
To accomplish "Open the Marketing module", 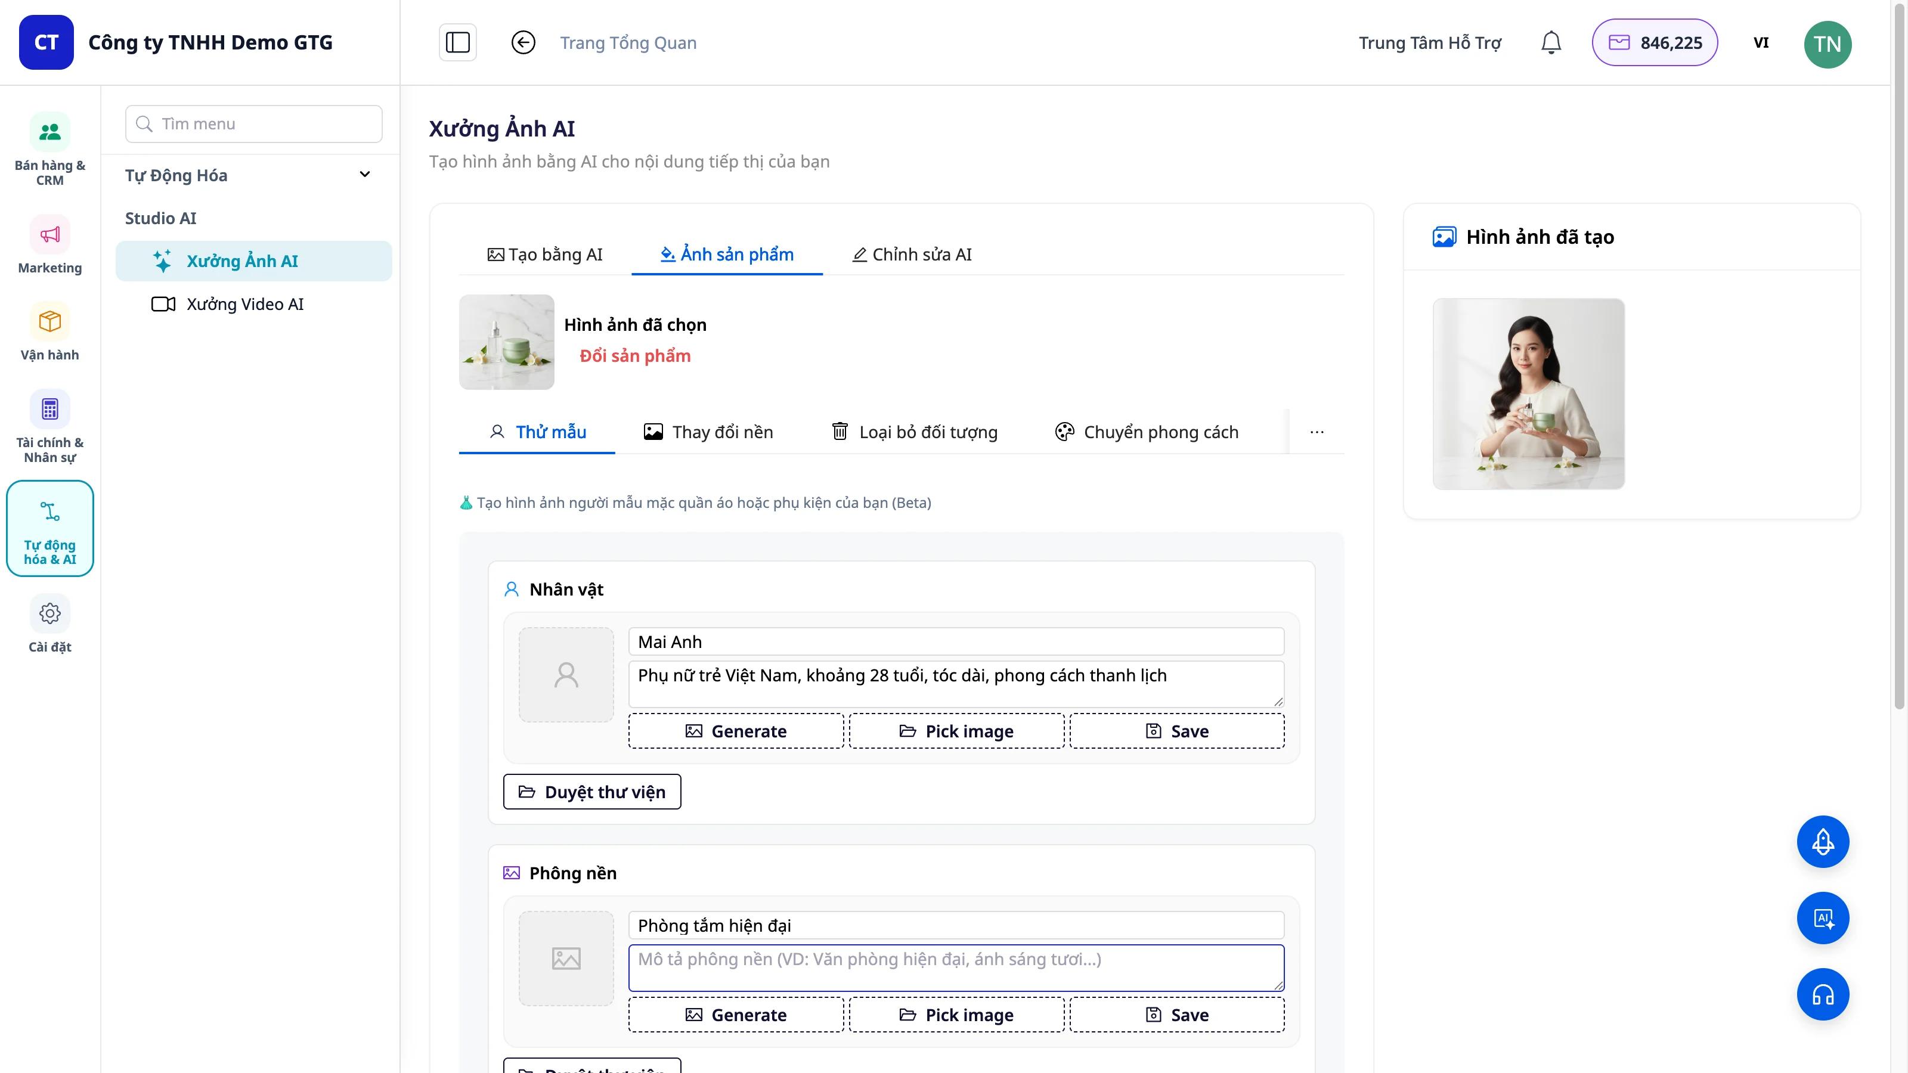I will point(49,244).
